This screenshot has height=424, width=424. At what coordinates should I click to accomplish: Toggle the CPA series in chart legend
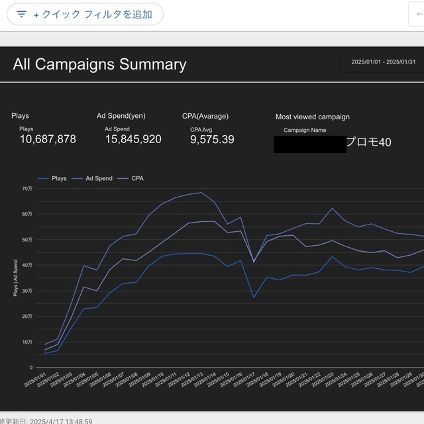point(137,178)
